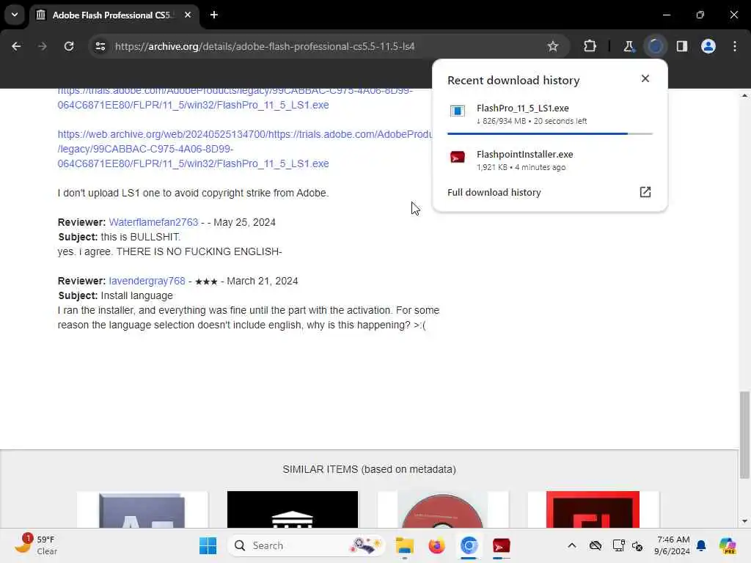Open the Chrome profile avatar
Screen dimensions: 751x563
(708, 46)
